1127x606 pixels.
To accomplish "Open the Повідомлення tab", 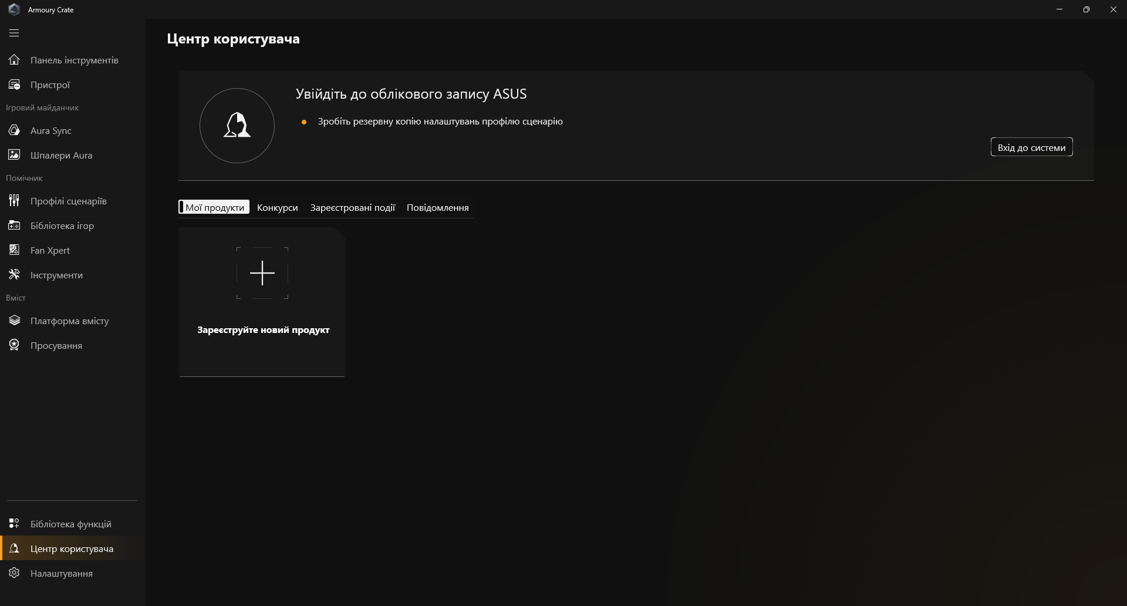I will 437,207.
